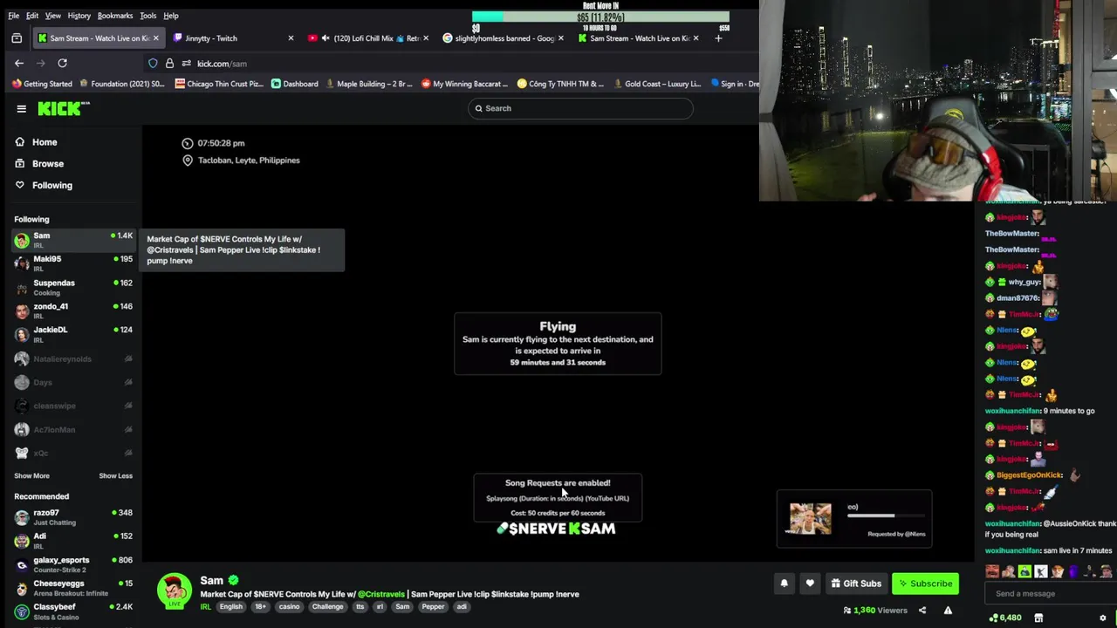Open the Tools menu
The image size is (1117, 628).
click(148, 16)
